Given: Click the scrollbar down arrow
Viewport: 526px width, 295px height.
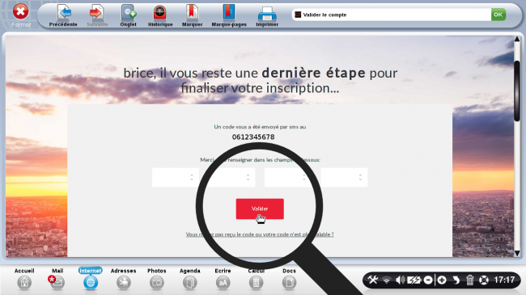Looking at the screenshot, I should [x=517, y=254].
